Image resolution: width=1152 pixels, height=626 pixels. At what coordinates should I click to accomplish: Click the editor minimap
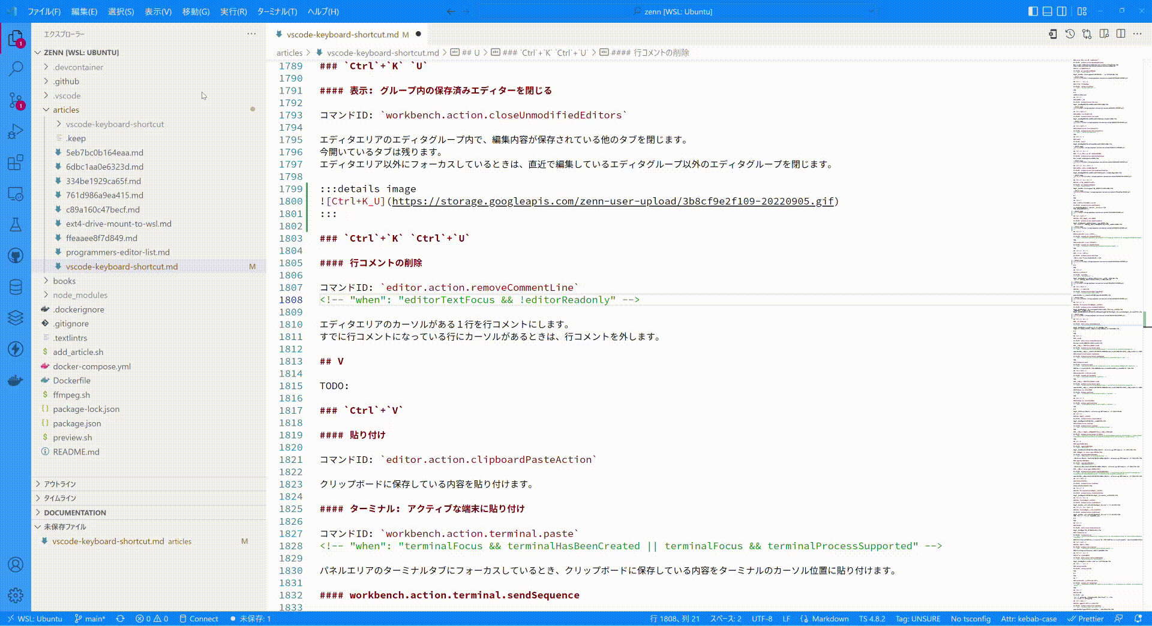(x=1107, y=335)
